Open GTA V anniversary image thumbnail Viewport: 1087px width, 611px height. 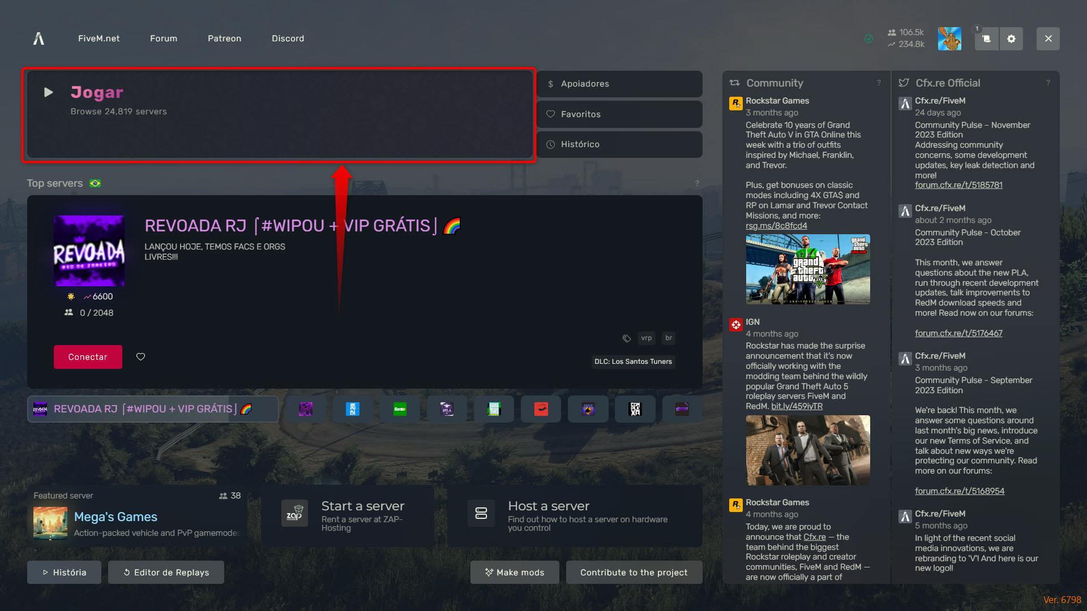(x=807, y=269)
